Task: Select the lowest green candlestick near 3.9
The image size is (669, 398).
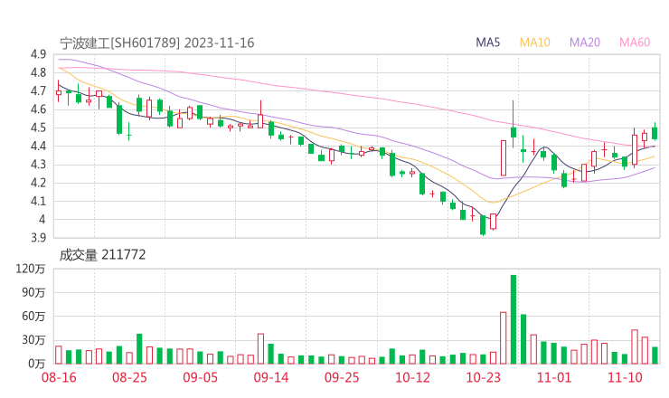Action: 483,225
